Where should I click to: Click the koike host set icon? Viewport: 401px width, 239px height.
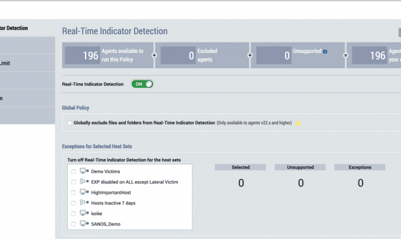pos(84,213)
